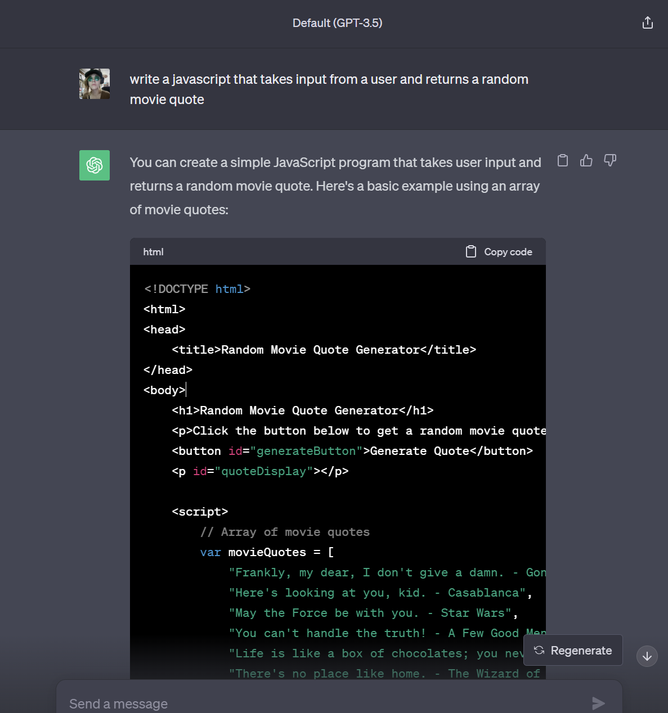Click the <title> line in the code
This screenshot has width=668, height=713.
pos(324,350)
